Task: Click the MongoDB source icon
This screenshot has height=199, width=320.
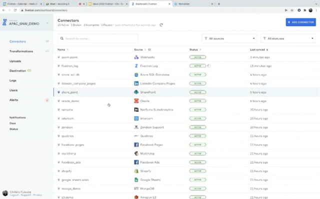Action: (136, 188)
